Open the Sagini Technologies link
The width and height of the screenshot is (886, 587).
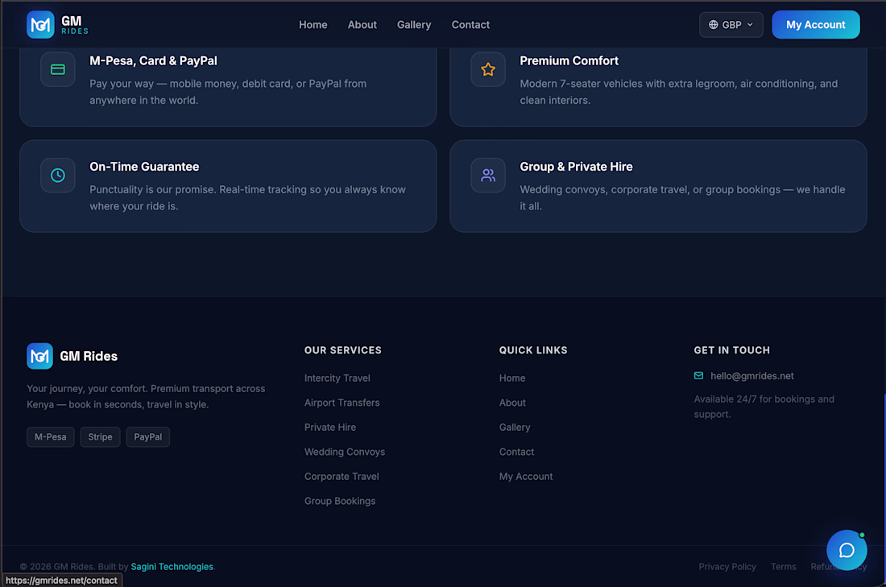[x=172, y=567]
